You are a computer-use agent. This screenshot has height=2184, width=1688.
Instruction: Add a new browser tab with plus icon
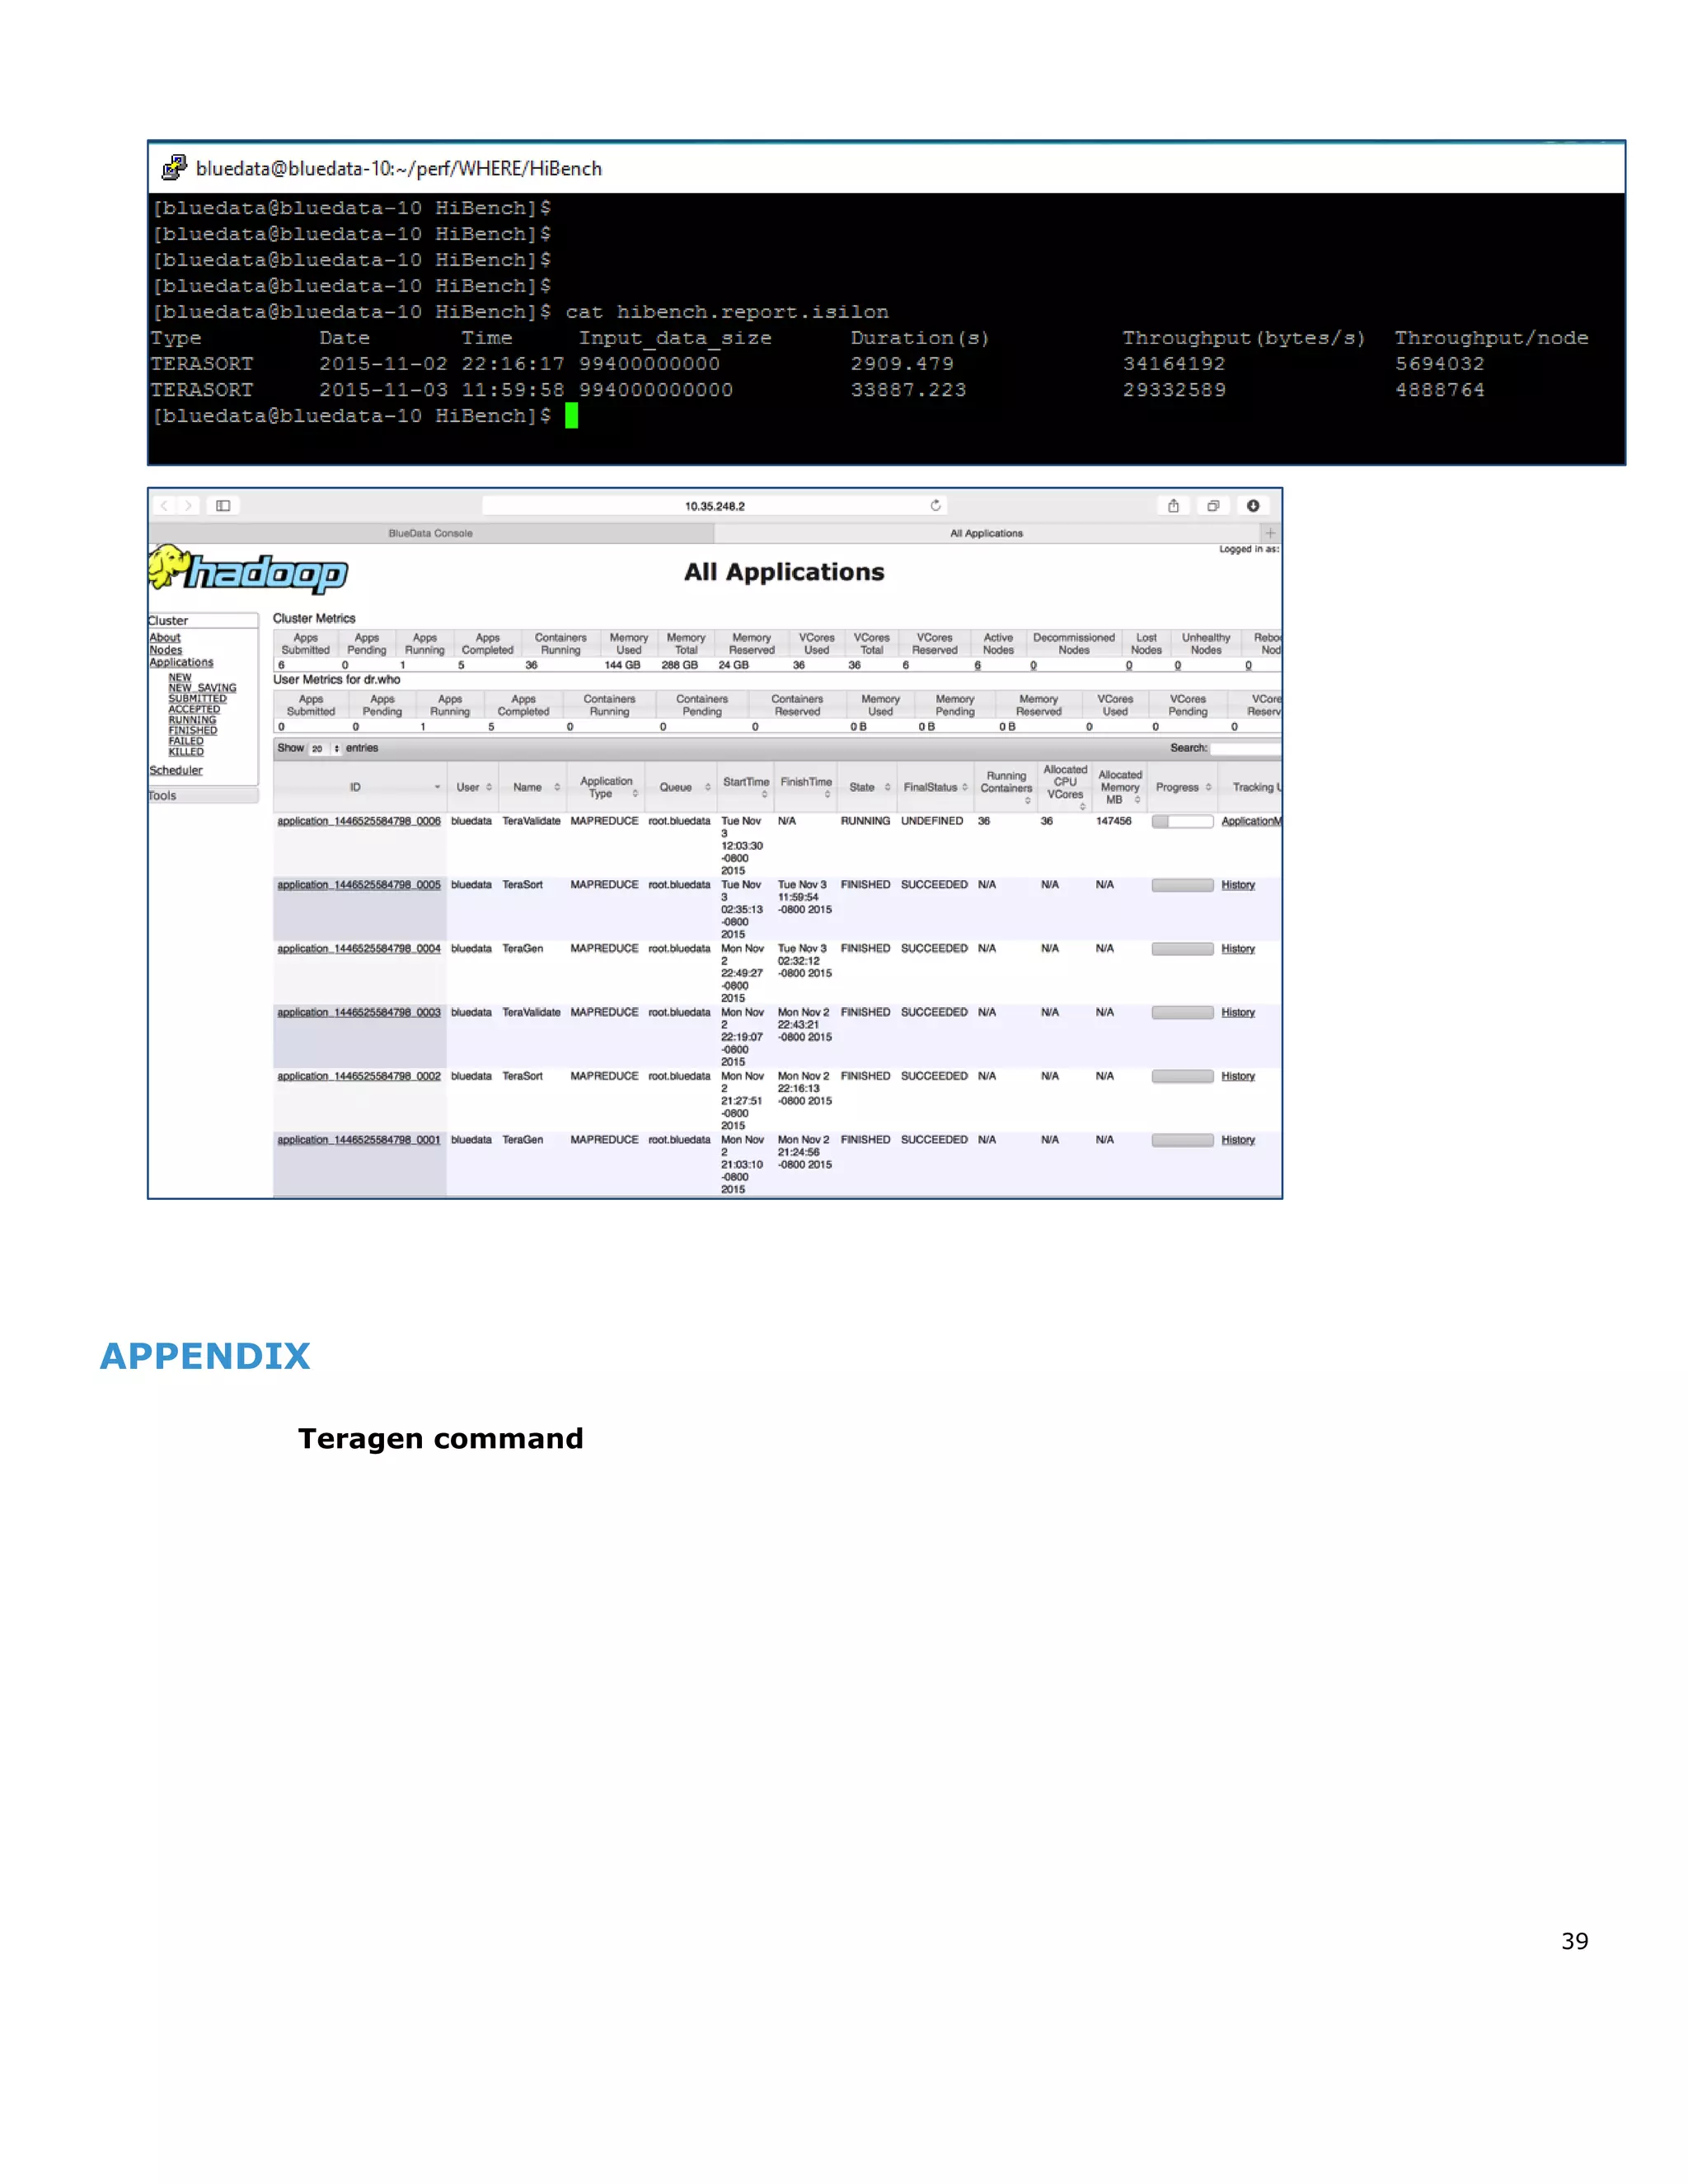(1270, 533)
